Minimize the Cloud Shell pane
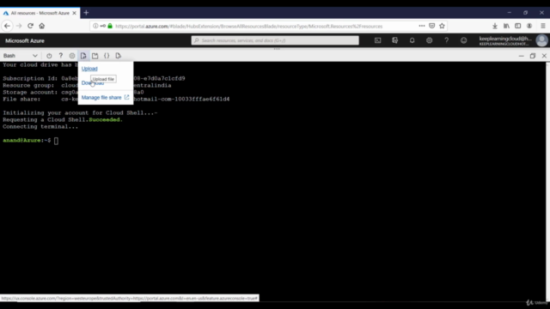The image size is (550, 309). 522,56
